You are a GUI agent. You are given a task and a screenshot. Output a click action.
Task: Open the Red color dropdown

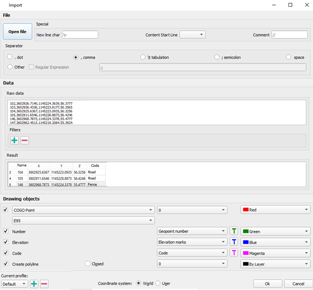(275, 210)
